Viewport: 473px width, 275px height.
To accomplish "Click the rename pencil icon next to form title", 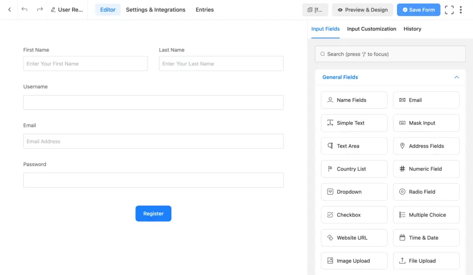I will pyautogui.click(x=53, y=9).
